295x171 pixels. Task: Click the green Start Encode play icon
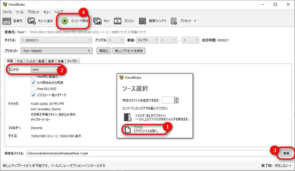click(x=64, y=21)
